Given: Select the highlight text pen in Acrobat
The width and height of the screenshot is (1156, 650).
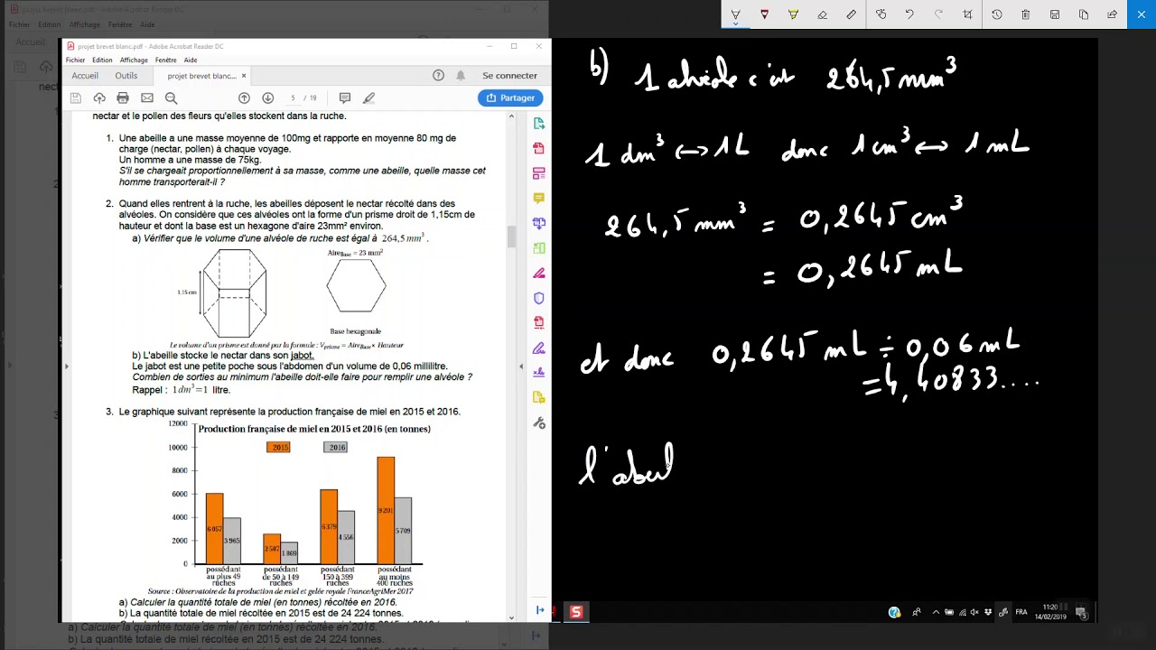Looking at the screenshot, I should 368,97.
